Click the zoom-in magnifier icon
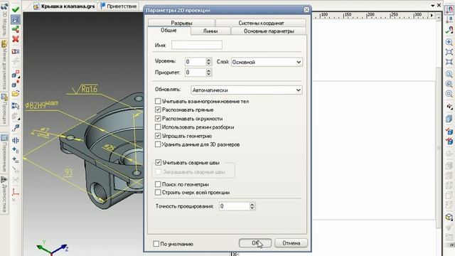455x256 pixels. click(449, 43)
